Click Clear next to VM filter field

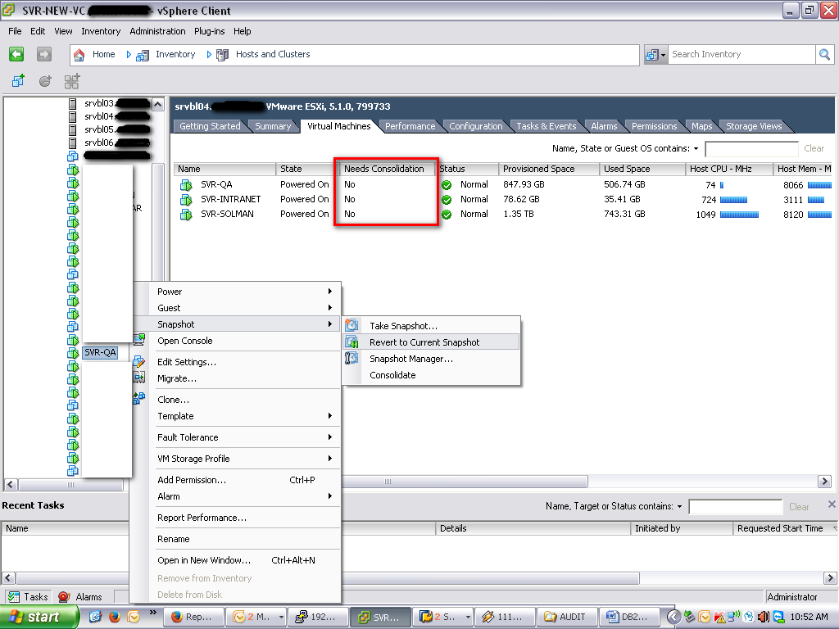click(814, 149)
